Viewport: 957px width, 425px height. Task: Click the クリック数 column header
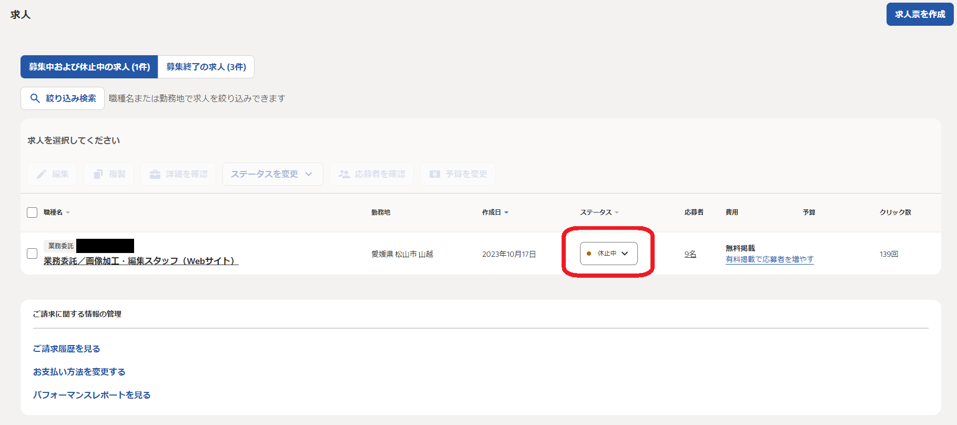(895, 212)
